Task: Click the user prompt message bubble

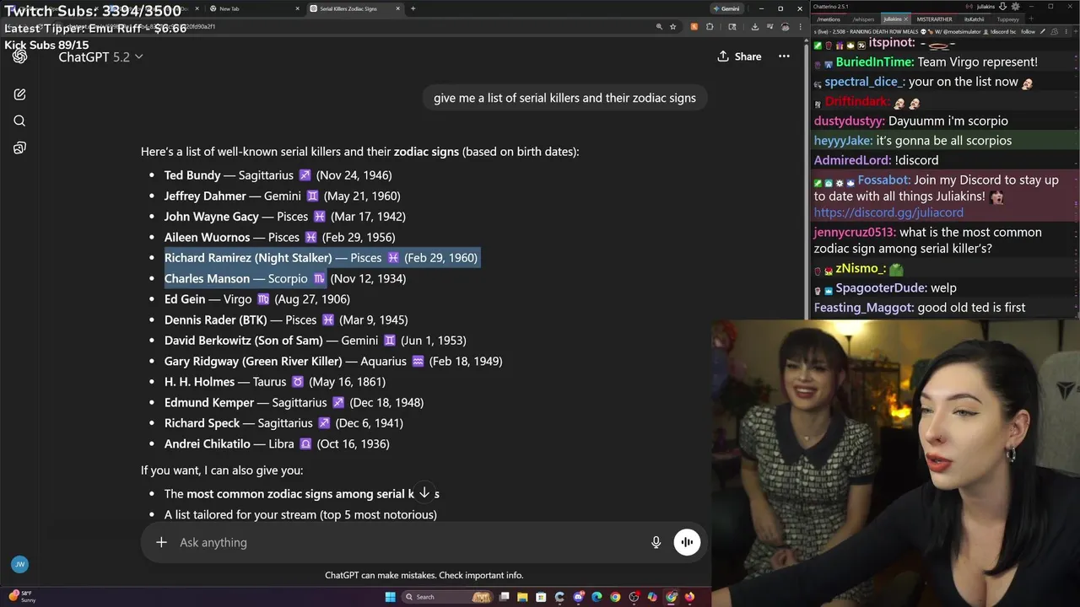Action: 564,98
